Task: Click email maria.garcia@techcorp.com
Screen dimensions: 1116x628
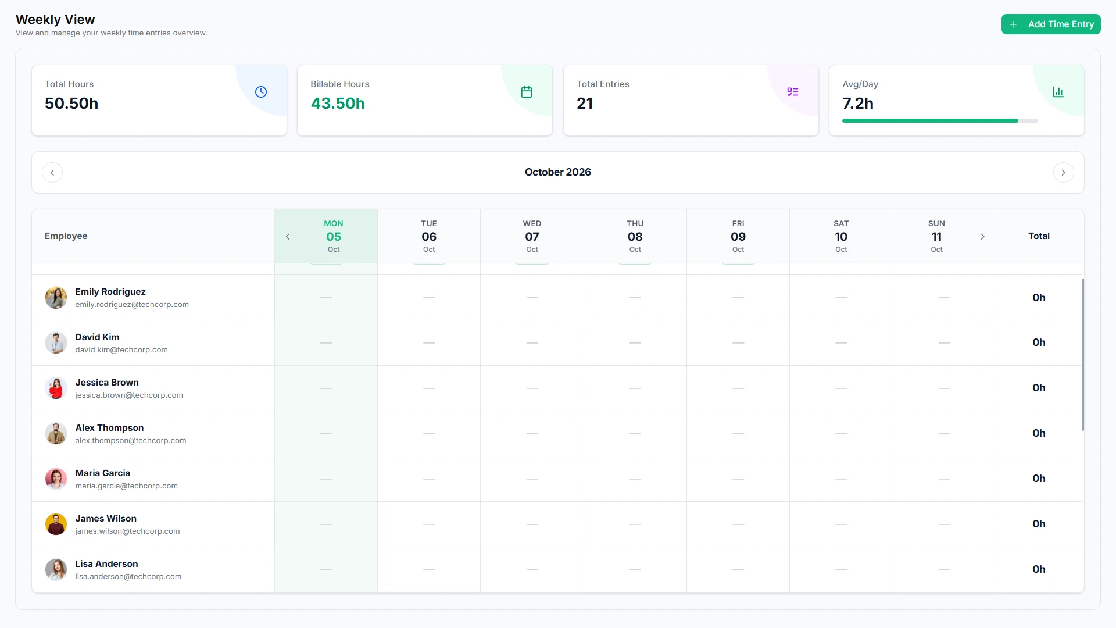Action: pos(127,486)
